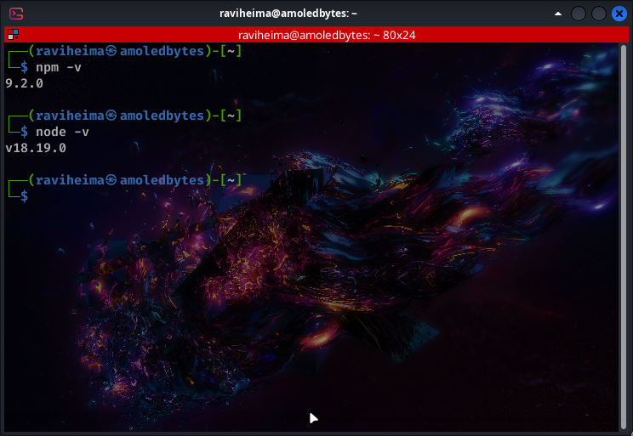Open the terminal grouping icon in red bar
This screenshot has width=633, height=436.
(13, 35)
